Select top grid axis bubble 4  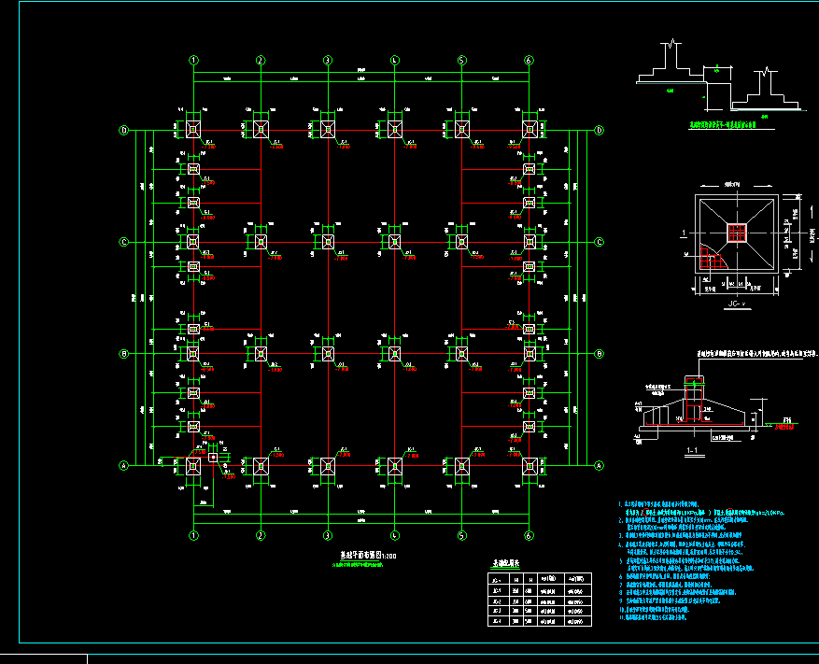coord(394,61)
